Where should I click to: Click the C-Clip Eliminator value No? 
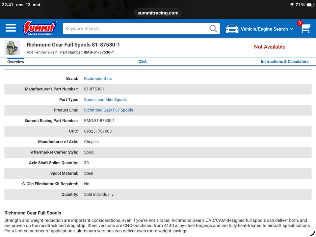coord(87,184)
